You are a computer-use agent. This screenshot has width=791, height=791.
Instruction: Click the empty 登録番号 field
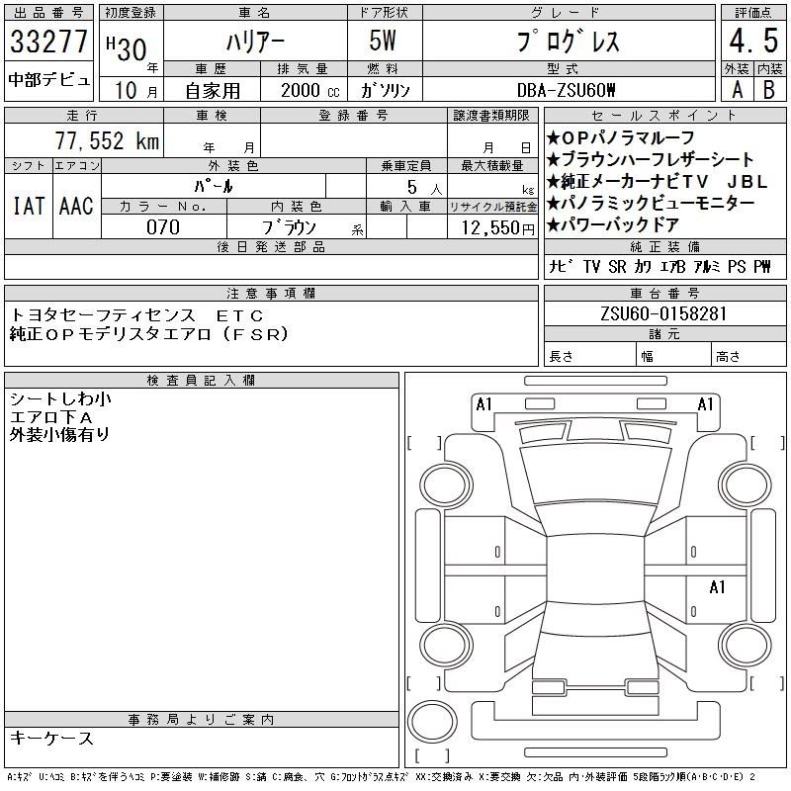click(x=354, y=139)
